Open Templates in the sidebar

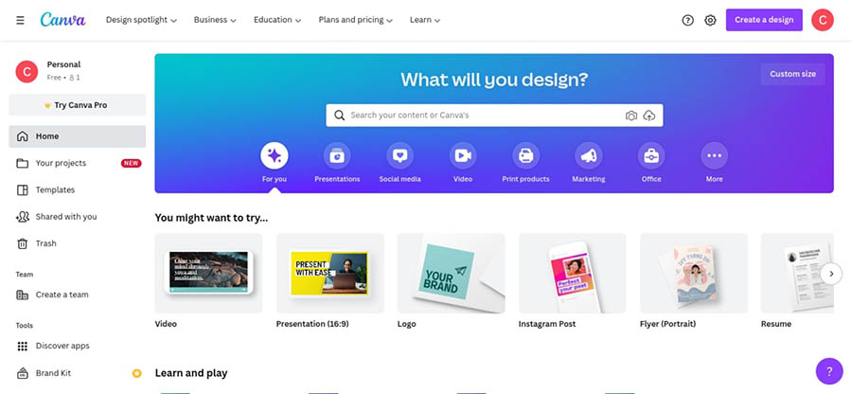[x=78, y=189]
